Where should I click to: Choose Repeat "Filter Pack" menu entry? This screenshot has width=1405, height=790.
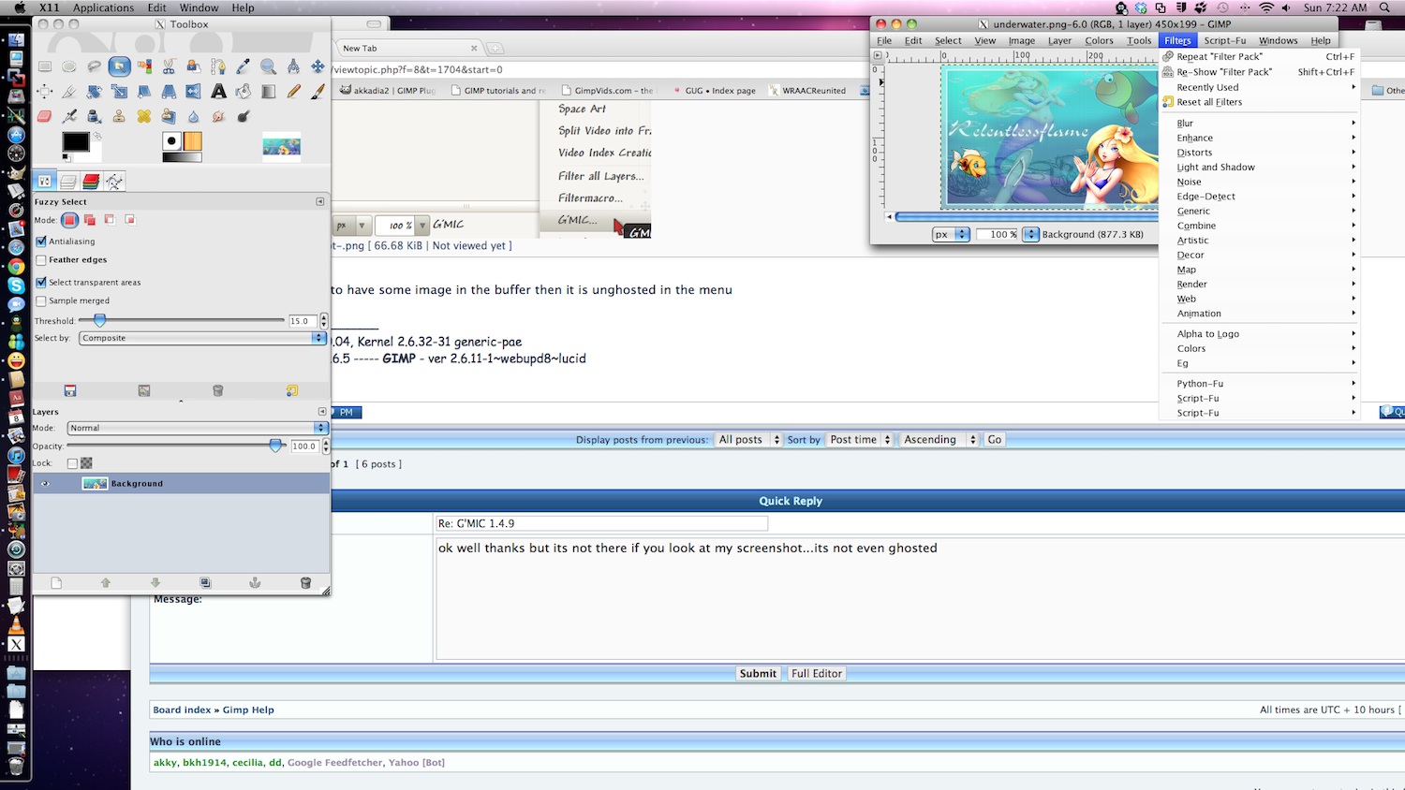coord(1260,57)
